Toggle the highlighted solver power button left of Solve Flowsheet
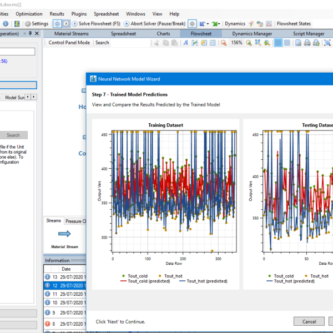Viewport: 333px width, 333px height. [57, 23]
